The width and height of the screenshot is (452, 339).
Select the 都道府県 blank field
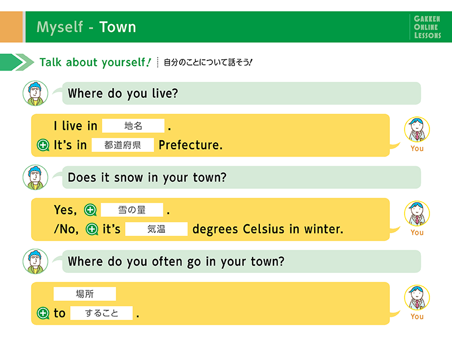coord(123,145)
